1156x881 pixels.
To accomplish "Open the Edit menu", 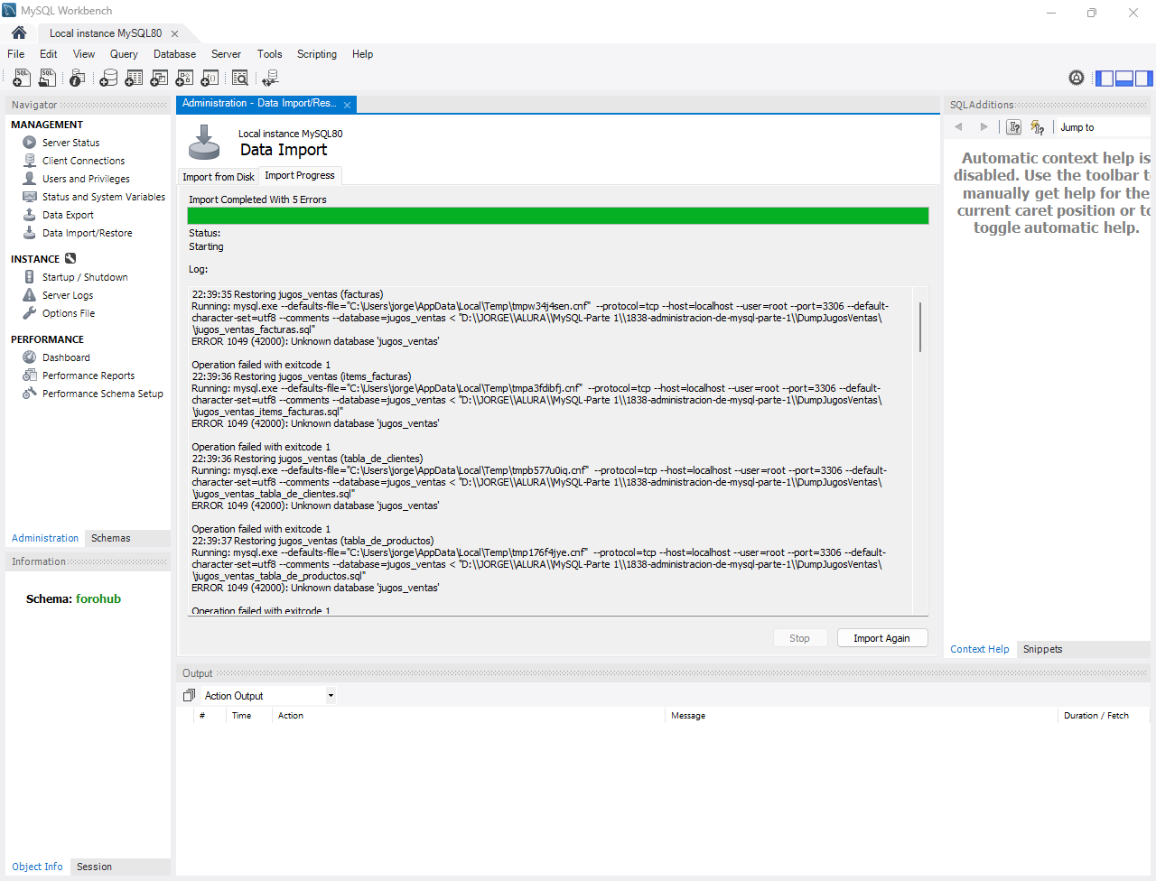I will 49,54.
